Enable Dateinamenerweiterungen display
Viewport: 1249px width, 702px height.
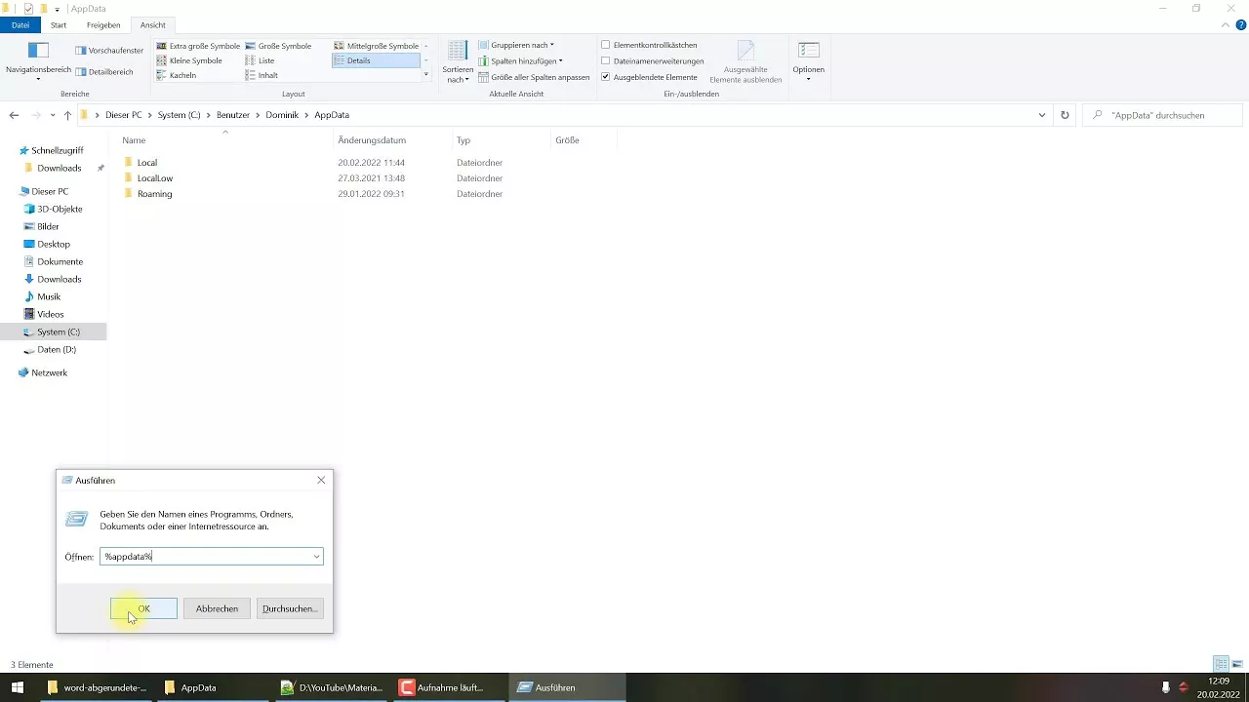606,60
